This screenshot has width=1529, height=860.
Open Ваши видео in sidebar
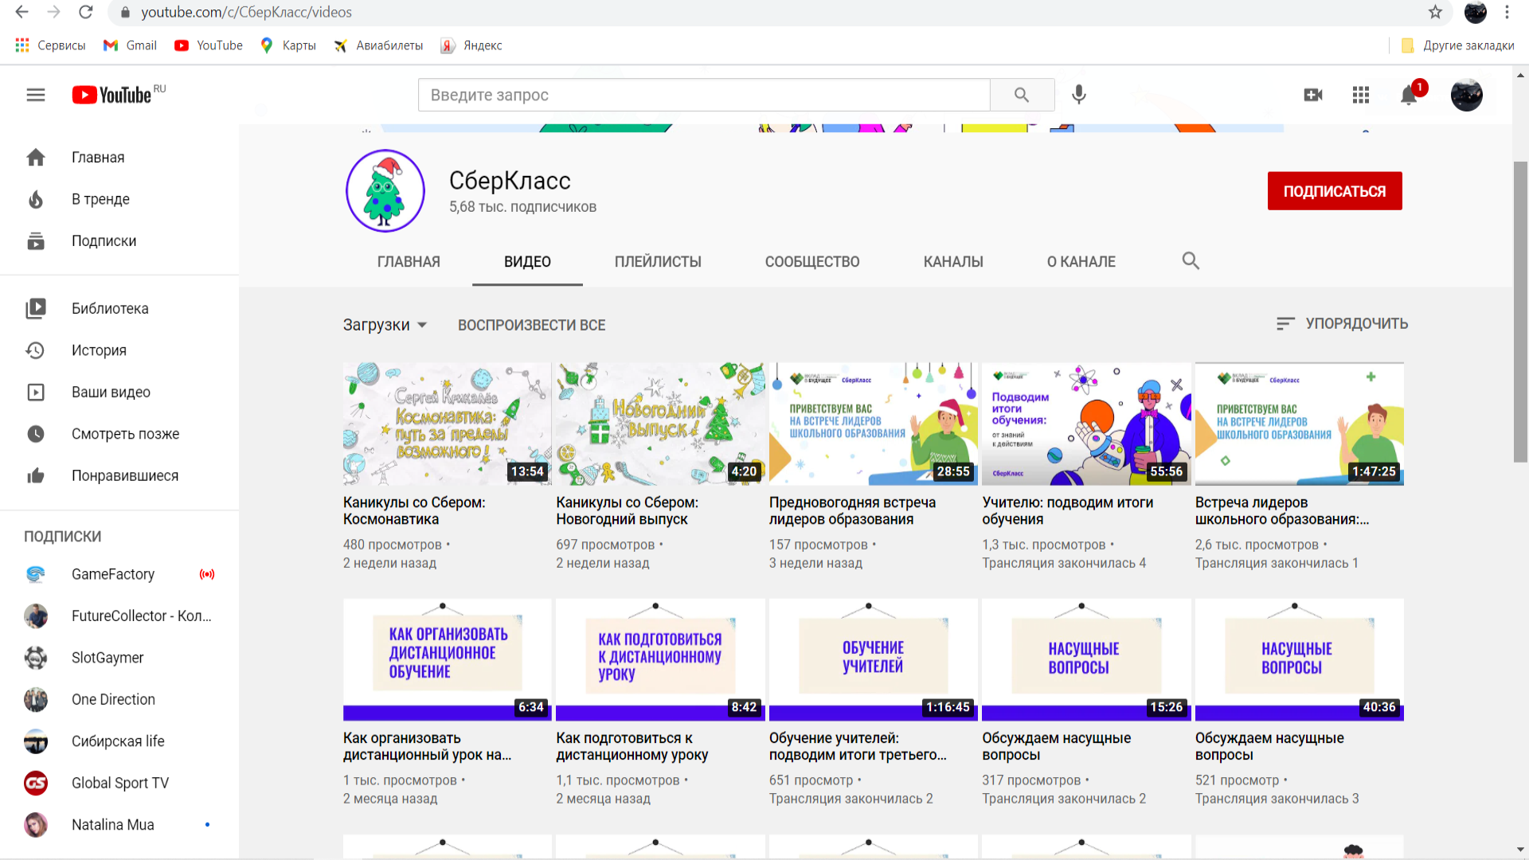pyautogui.click(x=119, y=393)
